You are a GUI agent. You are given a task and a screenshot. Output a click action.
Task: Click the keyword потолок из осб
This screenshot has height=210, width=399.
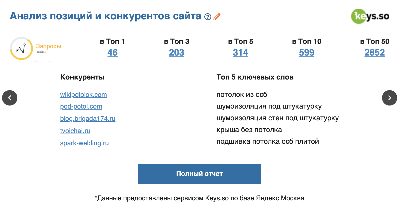click(242, 95)
